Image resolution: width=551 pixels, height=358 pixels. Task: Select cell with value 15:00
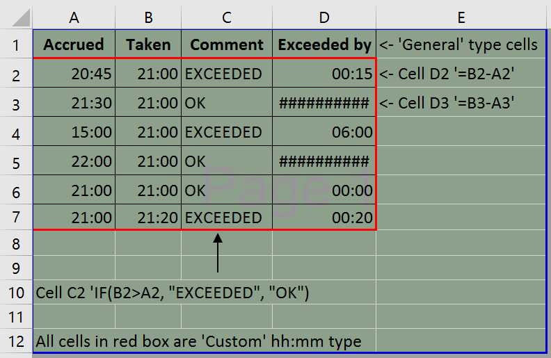74,131
